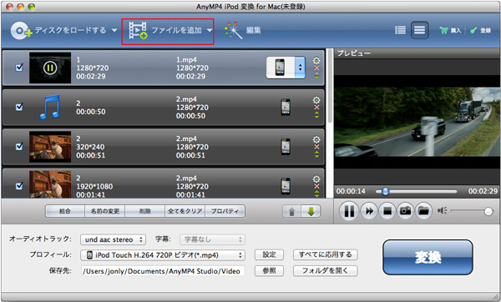
Task: Mute audio with the speaker icon
Action: pyautogui.click(x=443, y=211)
